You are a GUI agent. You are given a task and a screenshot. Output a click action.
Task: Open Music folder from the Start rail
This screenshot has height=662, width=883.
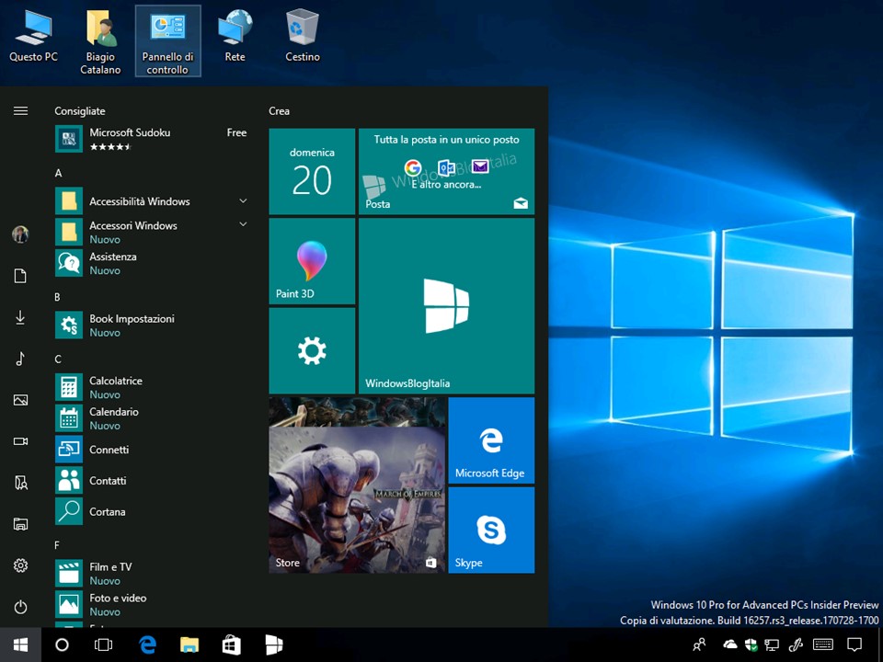coord(20,359)
